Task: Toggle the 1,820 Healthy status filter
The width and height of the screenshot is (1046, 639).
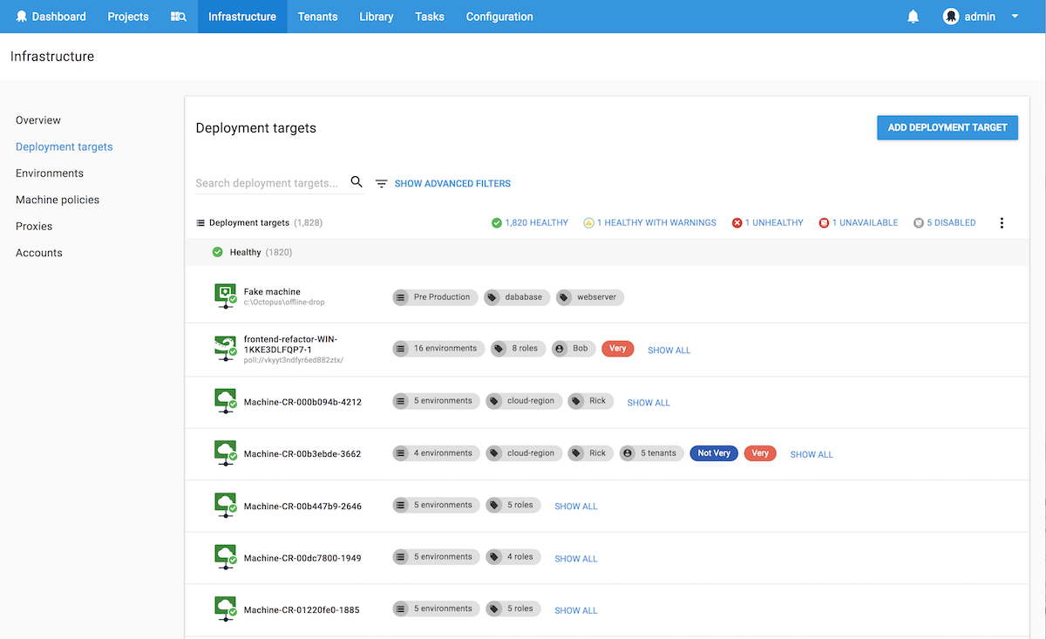Action: click(530, 223)
